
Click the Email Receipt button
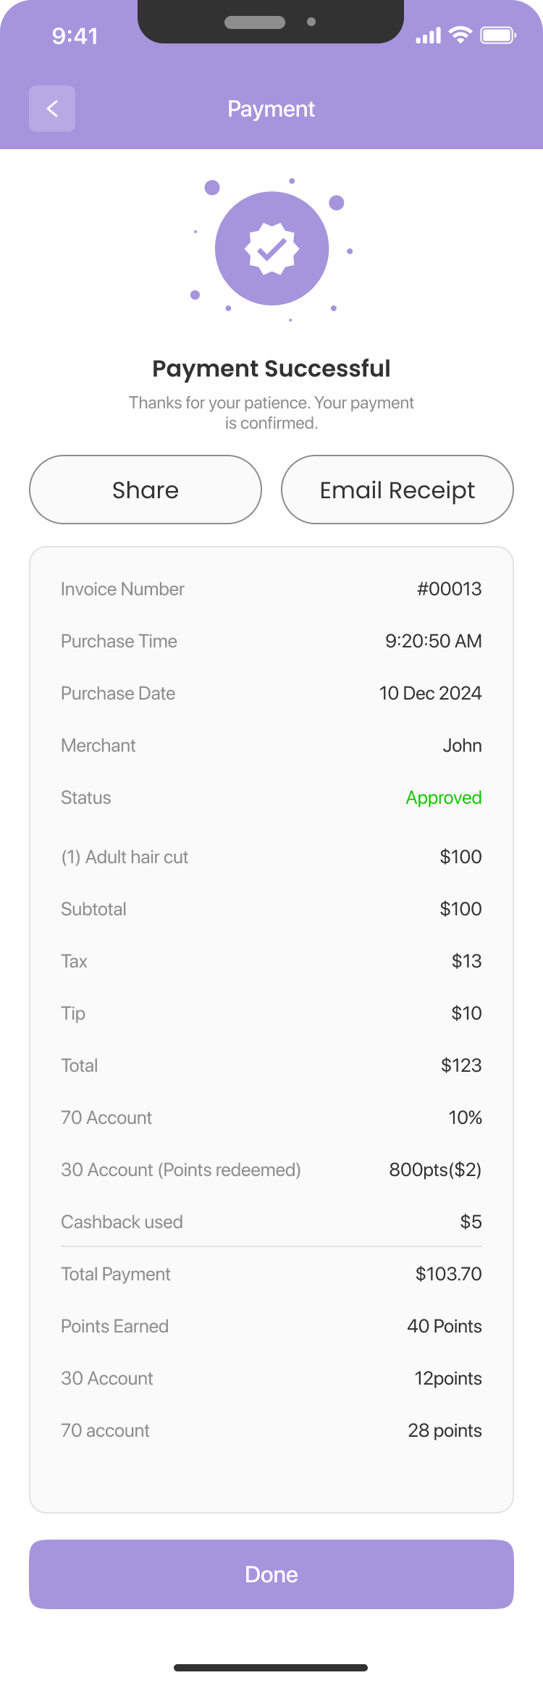397,490
